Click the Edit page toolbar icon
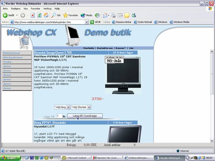215x161 pixels. click(120, 15)
